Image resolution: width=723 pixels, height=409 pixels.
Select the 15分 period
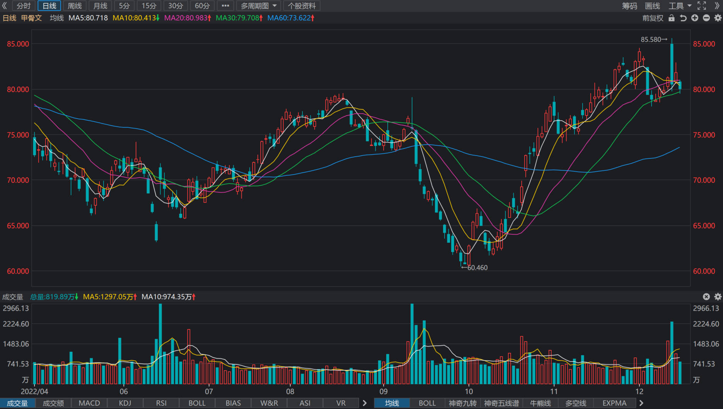149,6
